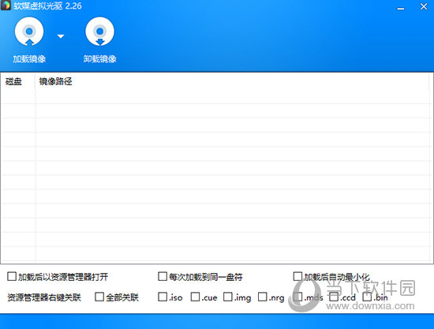Enable 加载后以资源管理器打开 checkbox
The width and height of the screenshot is (434, 329).
pos(12,276)
